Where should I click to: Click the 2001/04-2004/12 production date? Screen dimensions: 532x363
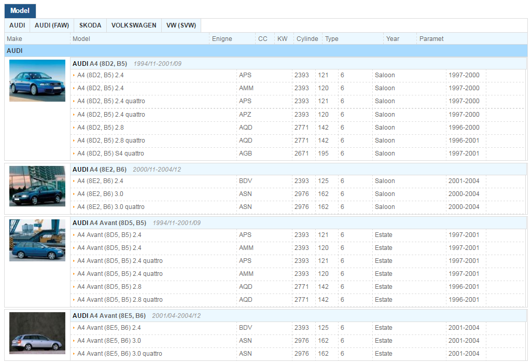pyautogui.click(x=176, y=315)
